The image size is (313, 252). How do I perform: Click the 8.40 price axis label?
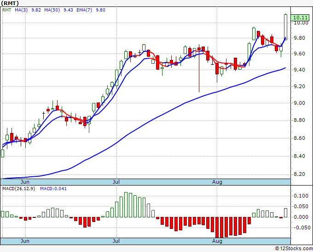(300, 156)
